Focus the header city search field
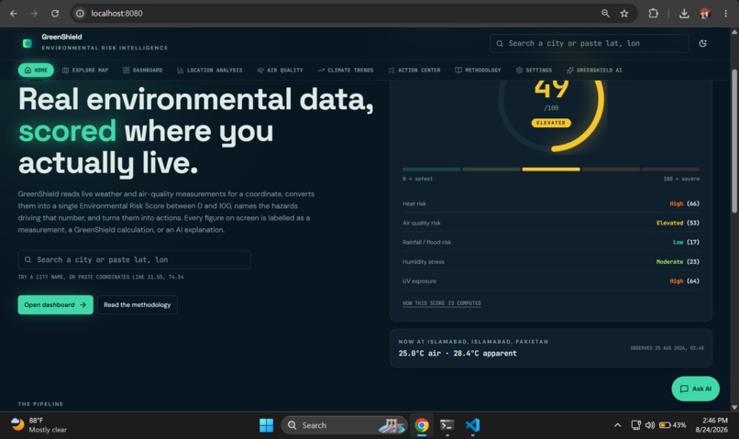The image size is (739, 439). 590,43
